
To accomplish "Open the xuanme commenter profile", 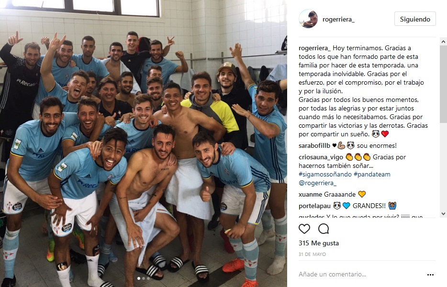I will [x=311, y=194].
